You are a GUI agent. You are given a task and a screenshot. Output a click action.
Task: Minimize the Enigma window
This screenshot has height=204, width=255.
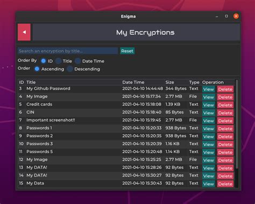pos(217,16)
